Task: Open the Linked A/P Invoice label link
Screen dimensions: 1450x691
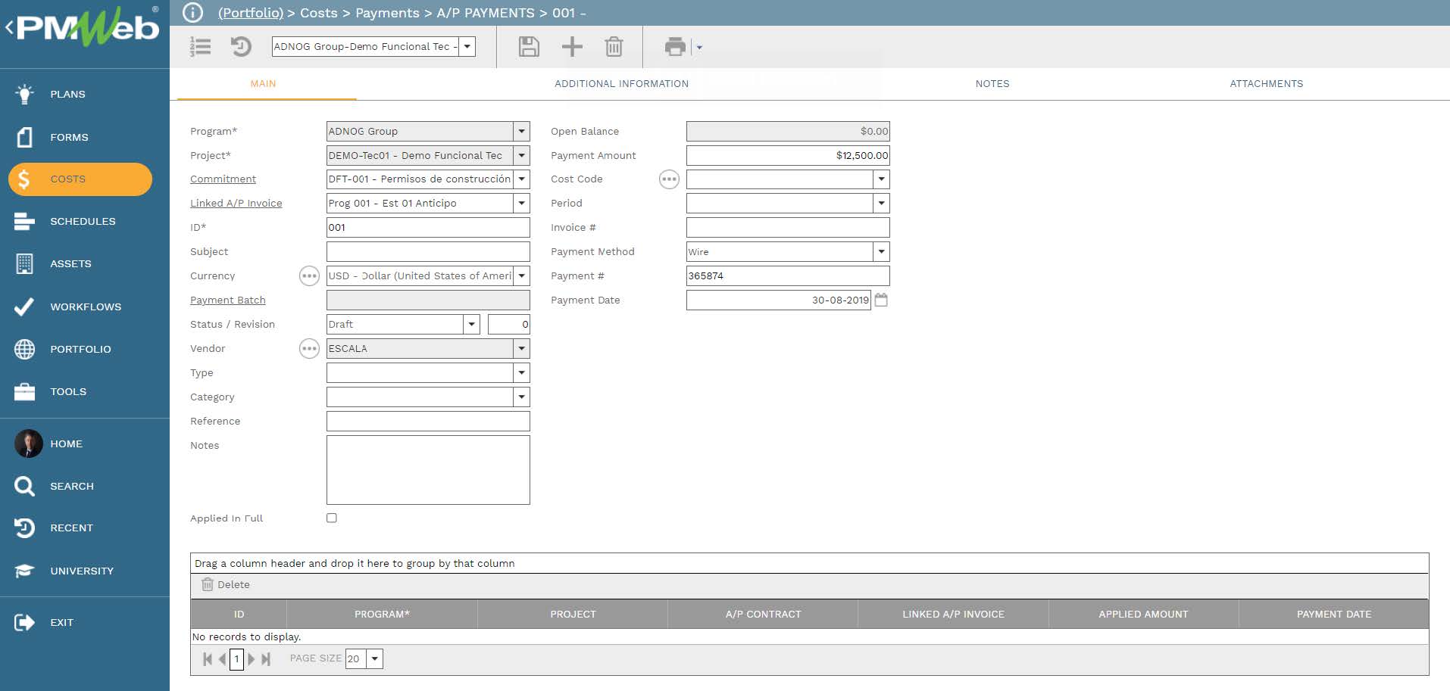Action: point(236,204)
